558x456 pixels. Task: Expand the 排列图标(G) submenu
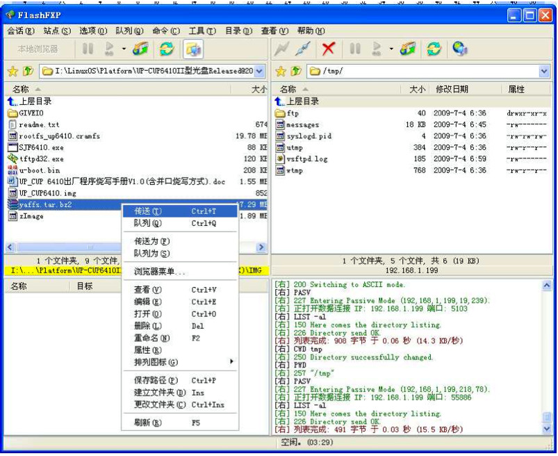pos(180,362)
